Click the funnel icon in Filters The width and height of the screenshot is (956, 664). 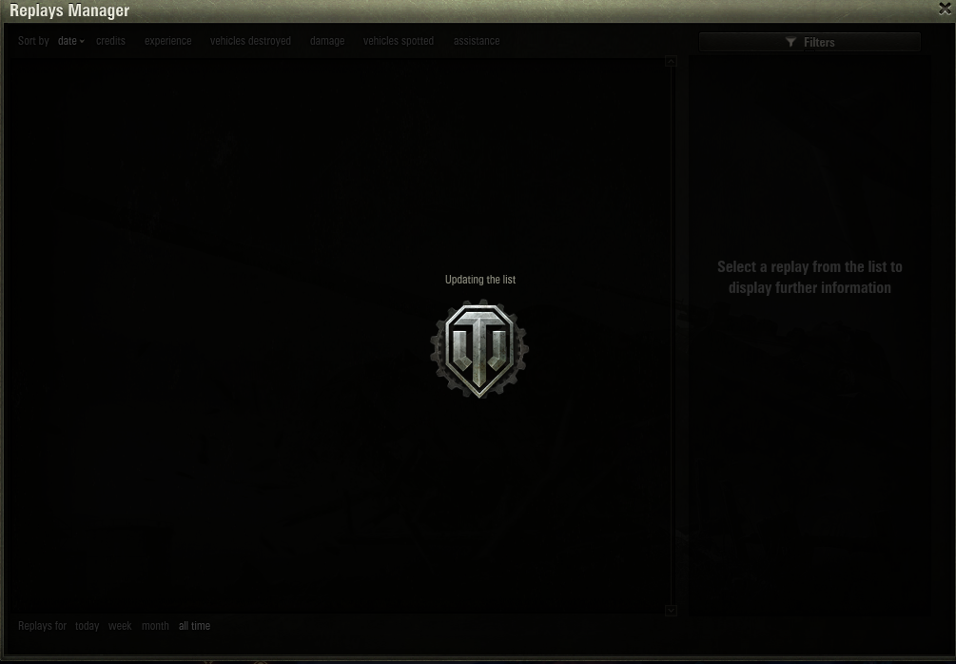(x=790, y=42)
